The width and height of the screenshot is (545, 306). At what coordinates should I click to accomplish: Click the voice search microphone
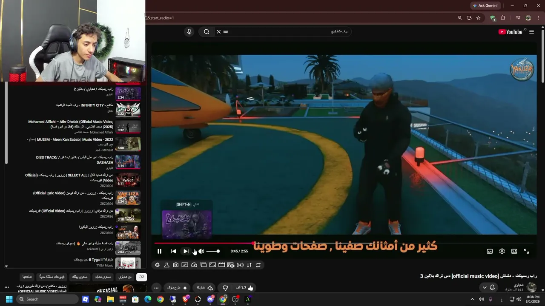[x=189, y=31]
